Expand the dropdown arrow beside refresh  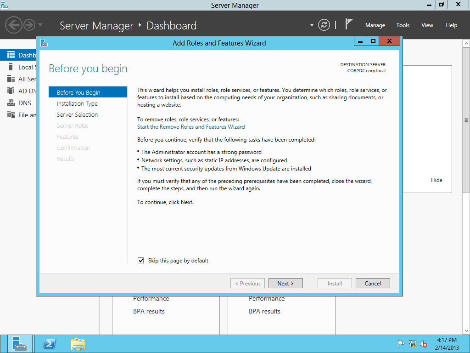[x=312, y=25]
